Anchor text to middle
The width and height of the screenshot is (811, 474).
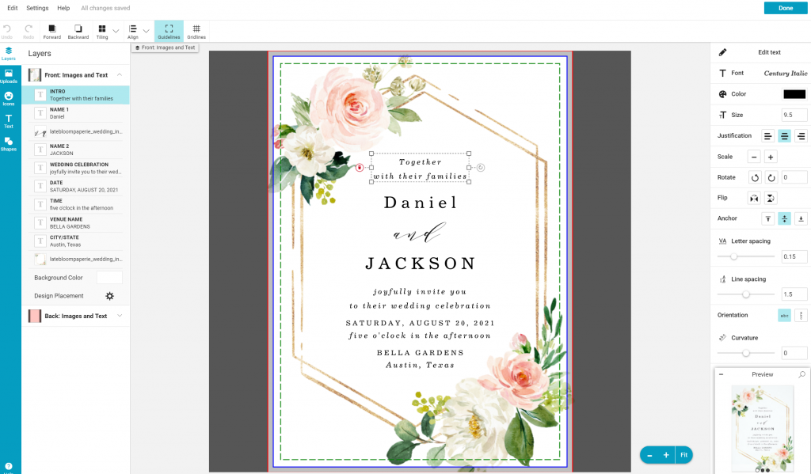tap(785, 218)
